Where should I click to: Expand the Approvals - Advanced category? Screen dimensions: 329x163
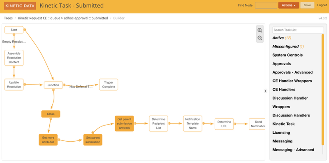(293, 72)
